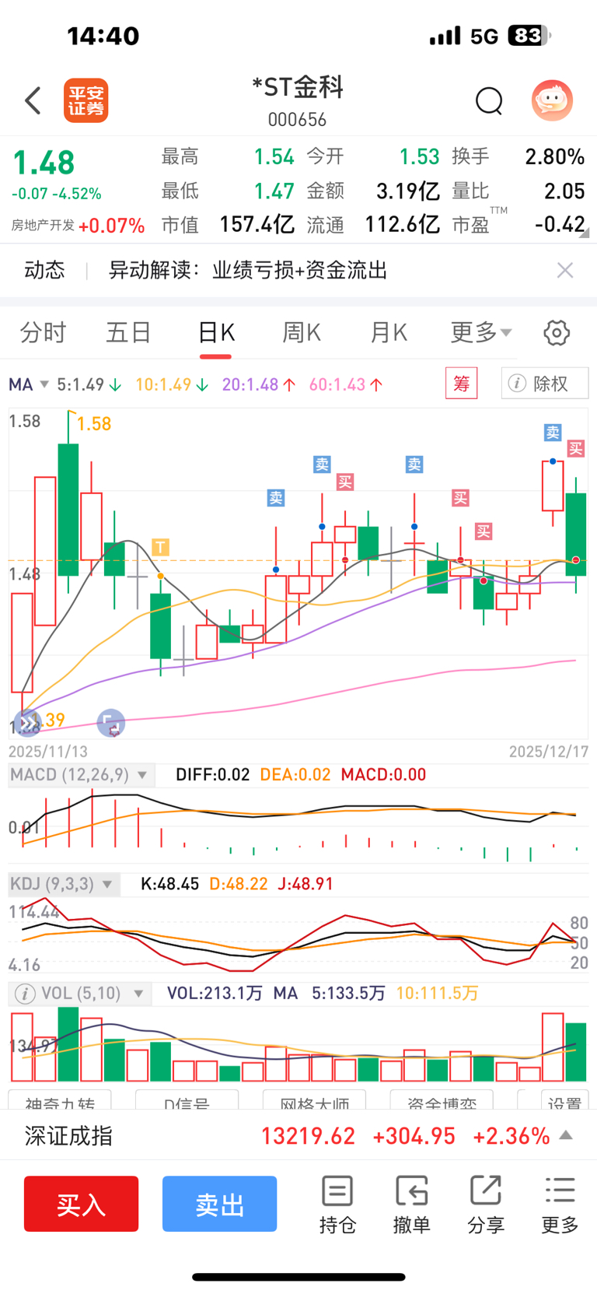The width and height of the screenshot is (597, 1294).
Task: Toggle the 筹 chip distribution button
Action: point(462,384)
